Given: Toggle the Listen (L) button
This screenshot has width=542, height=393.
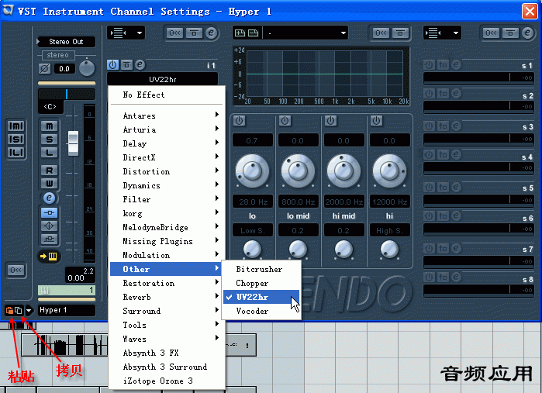Looking at the screenshot, I should click(50, 153).
